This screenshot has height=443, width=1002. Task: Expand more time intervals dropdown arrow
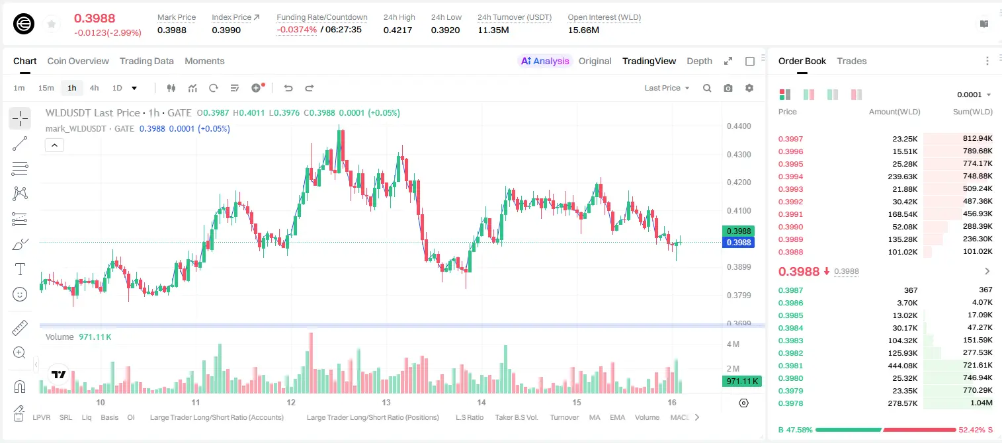(x=134, y=88)
